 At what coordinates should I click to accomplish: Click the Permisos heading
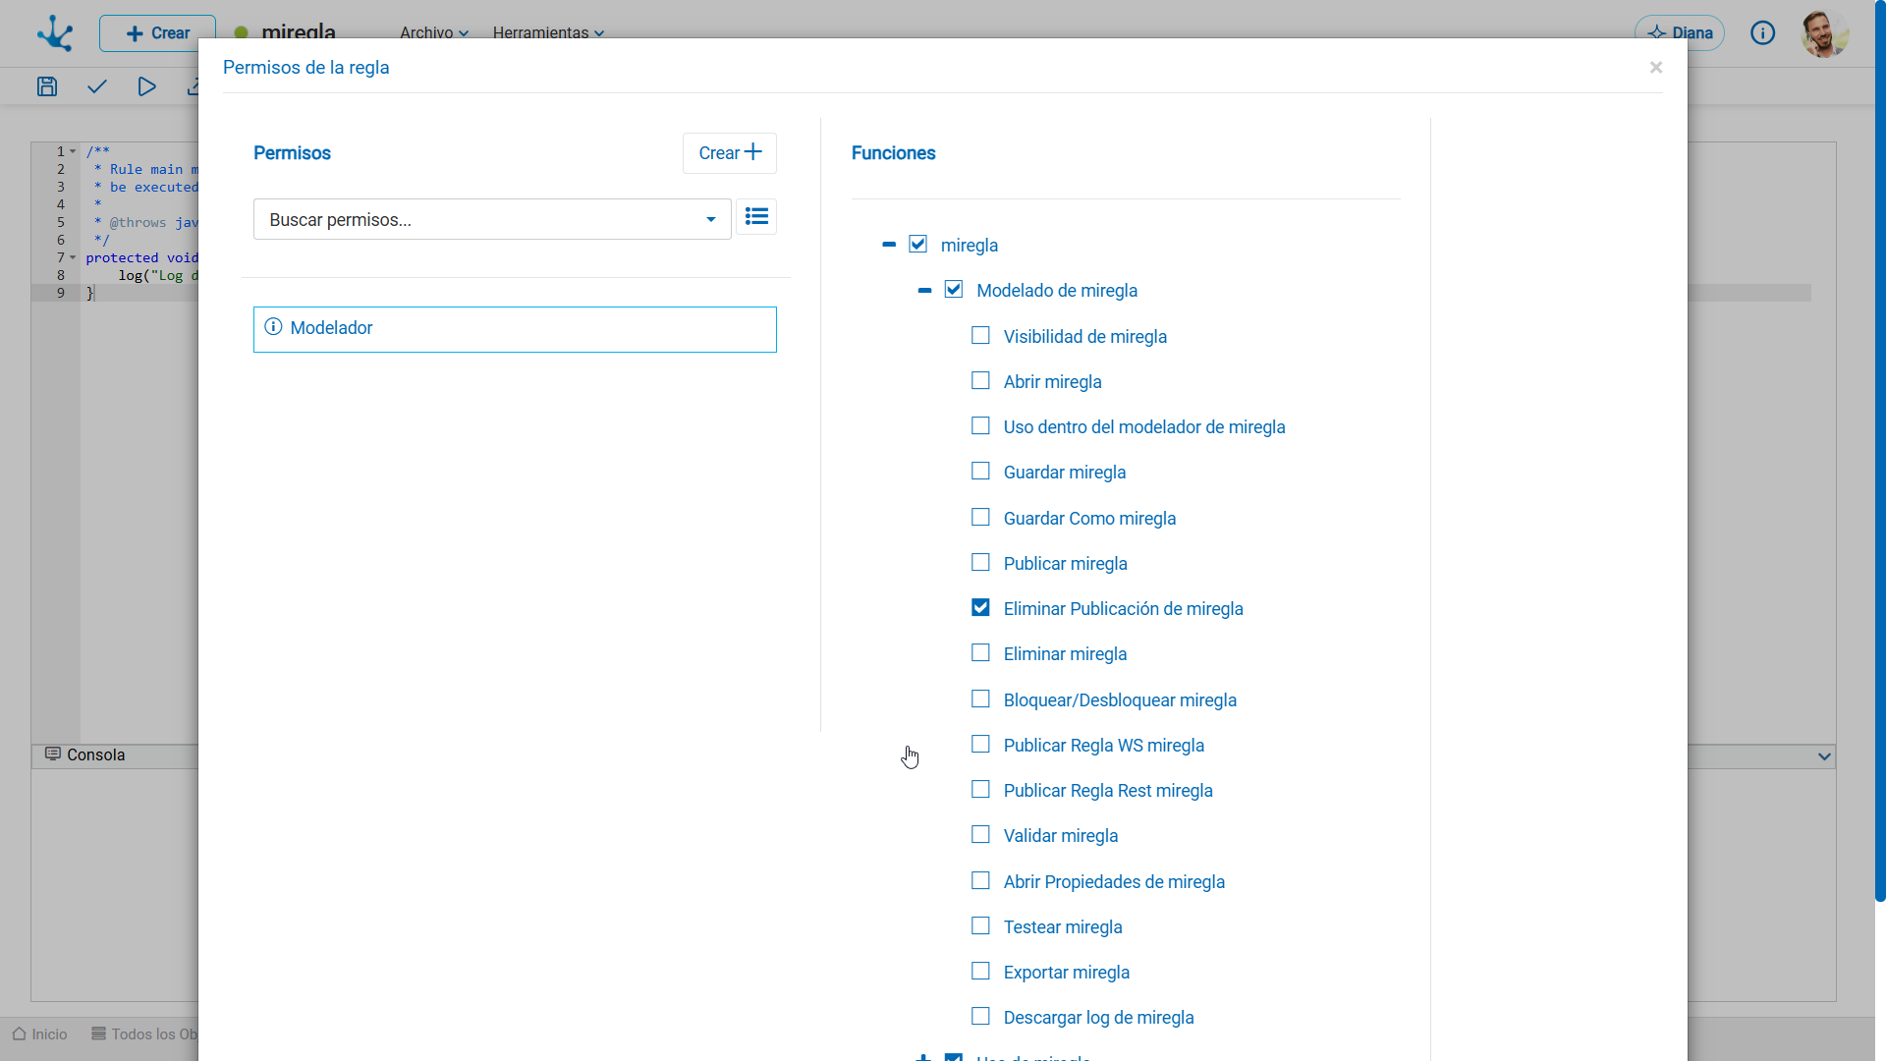[292, 153]
